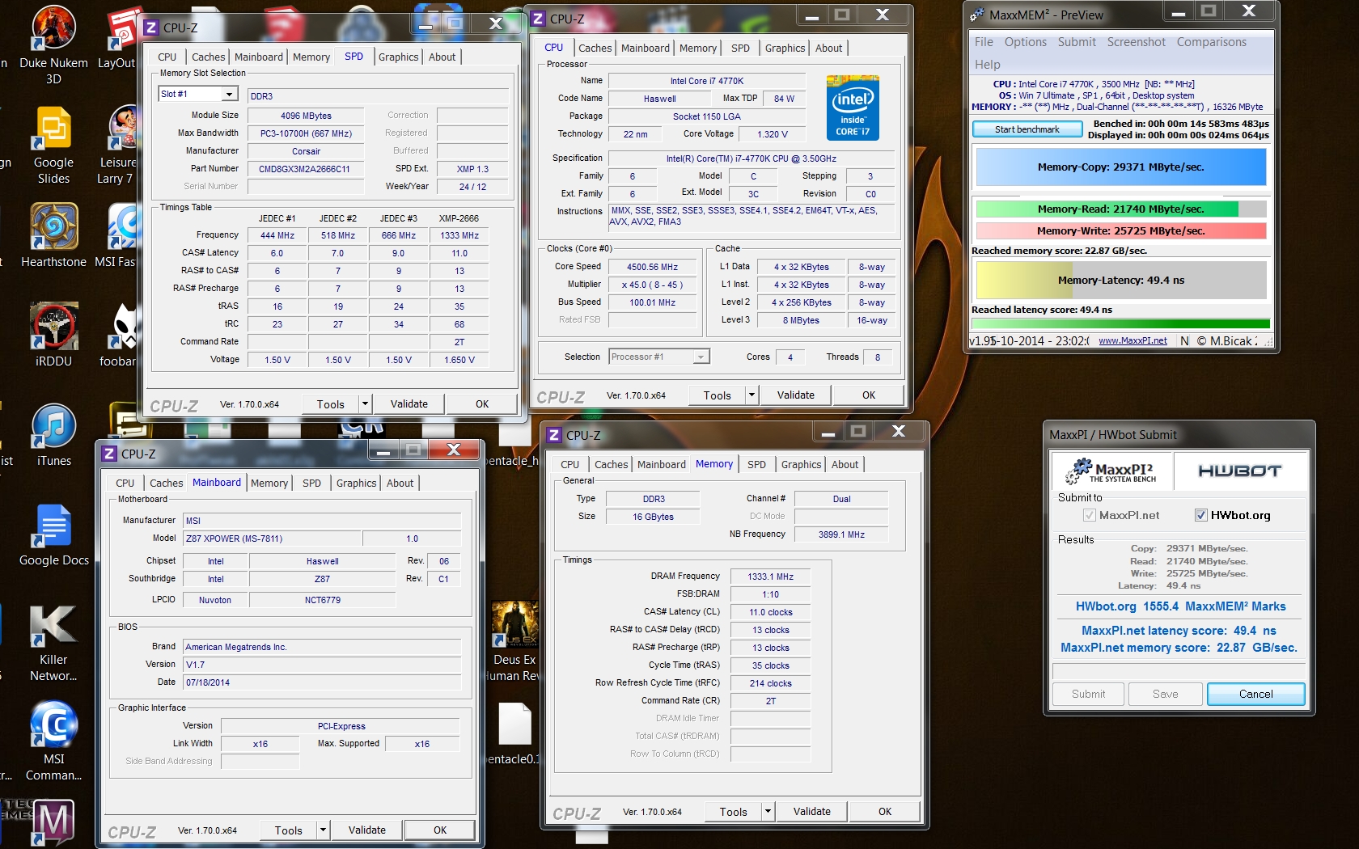This screenshot has width=1359, height=849.
Task: Expand Tools dropdown arrow in CPU window
Action: pyautogui.click(x=751, y=395)
